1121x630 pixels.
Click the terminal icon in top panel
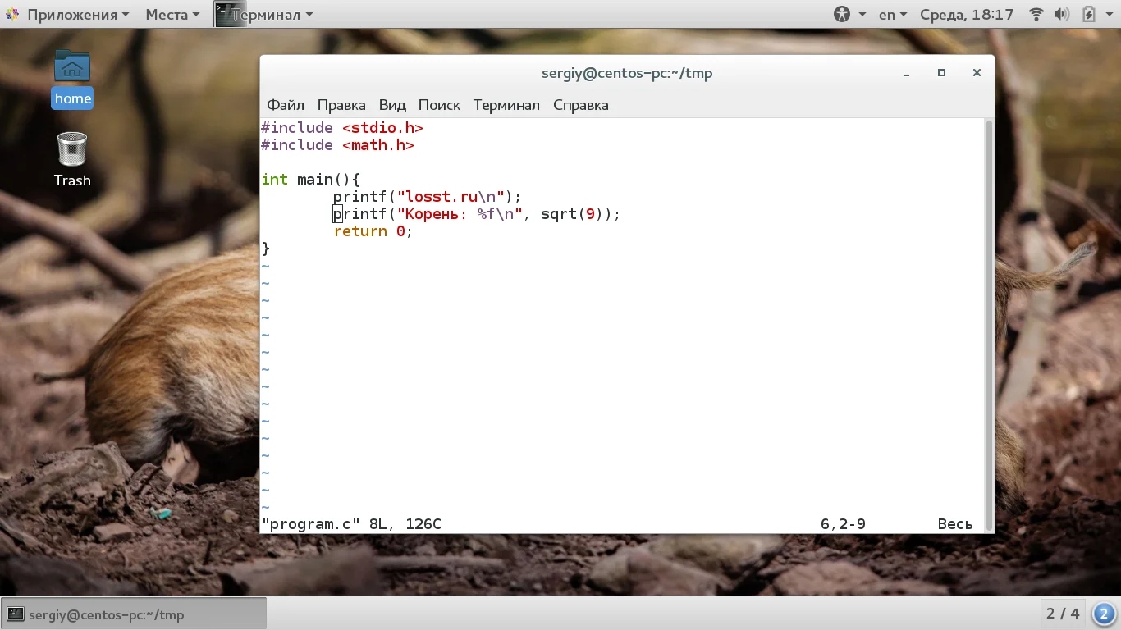pyautogui.click(x=229, y=14)
